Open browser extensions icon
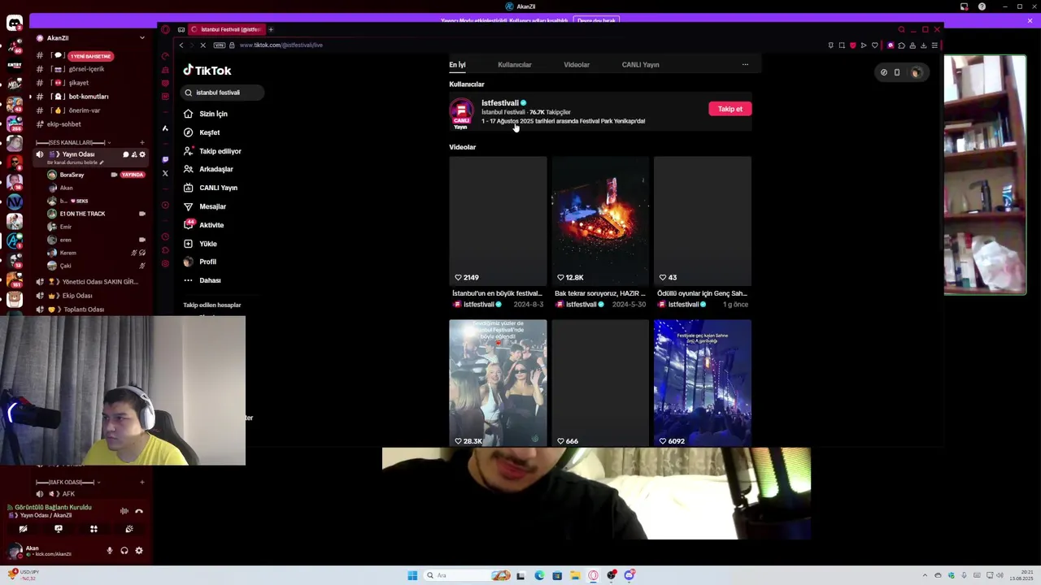The height and width of the screenshot is (585, 1041). coord(901,45)
